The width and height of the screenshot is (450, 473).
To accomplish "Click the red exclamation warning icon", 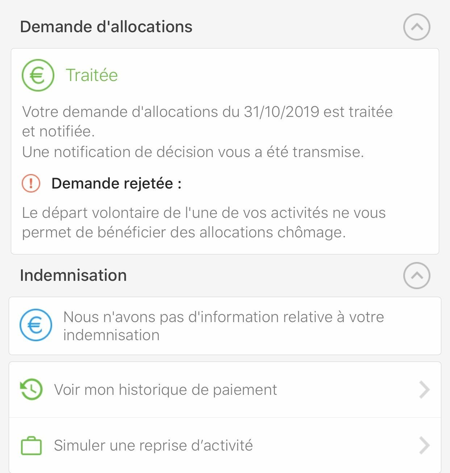I will point(31,183).
